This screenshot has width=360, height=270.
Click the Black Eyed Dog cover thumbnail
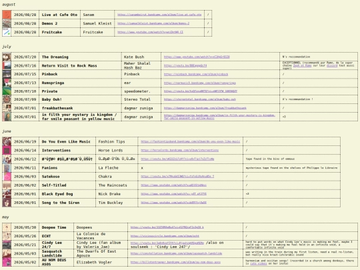(x=7, y=194)
